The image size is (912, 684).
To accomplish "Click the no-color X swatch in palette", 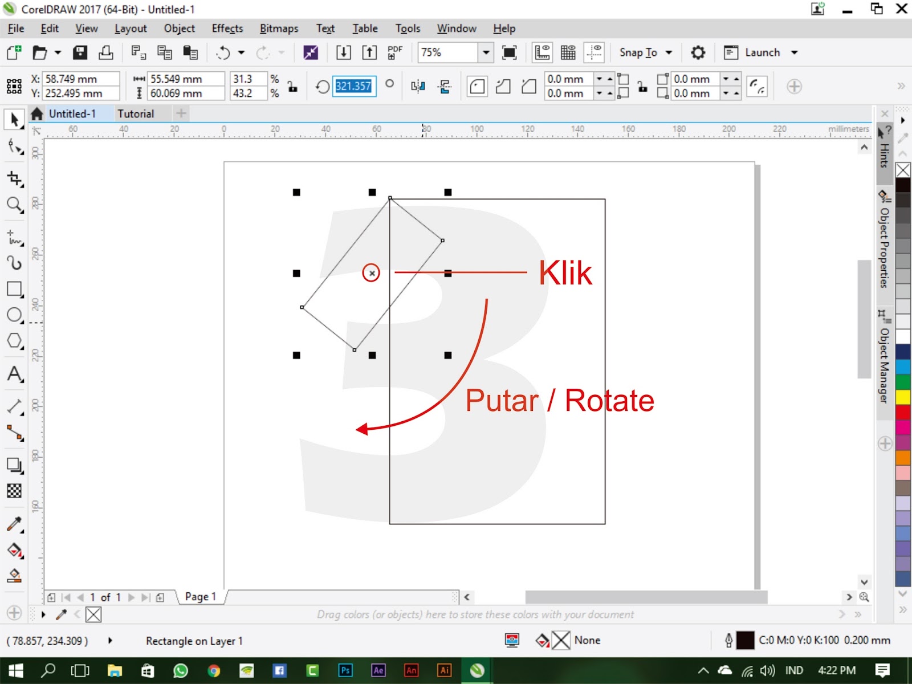I will [x=903, y=170].
